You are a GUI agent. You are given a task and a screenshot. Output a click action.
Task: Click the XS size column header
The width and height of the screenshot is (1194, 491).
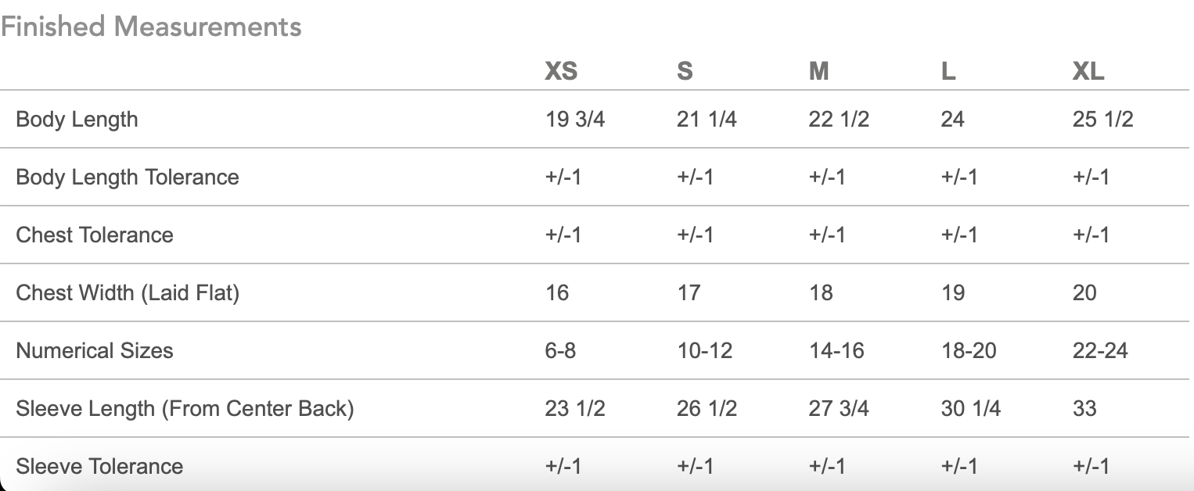[x=561, y=71]
